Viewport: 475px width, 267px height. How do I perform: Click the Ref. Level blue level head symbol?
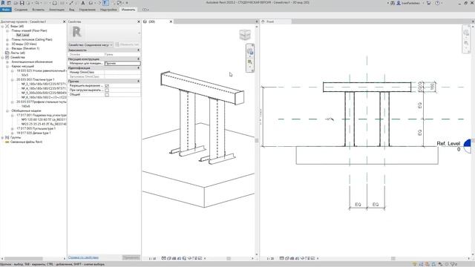pos(468,146)
